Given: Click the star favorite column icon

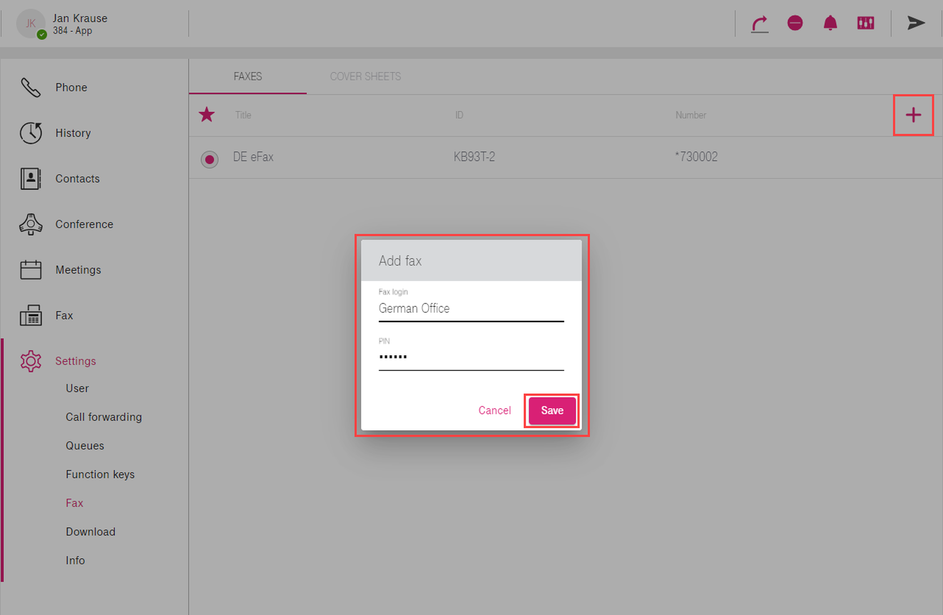Looking at the screenshot, I should [207, 115].
